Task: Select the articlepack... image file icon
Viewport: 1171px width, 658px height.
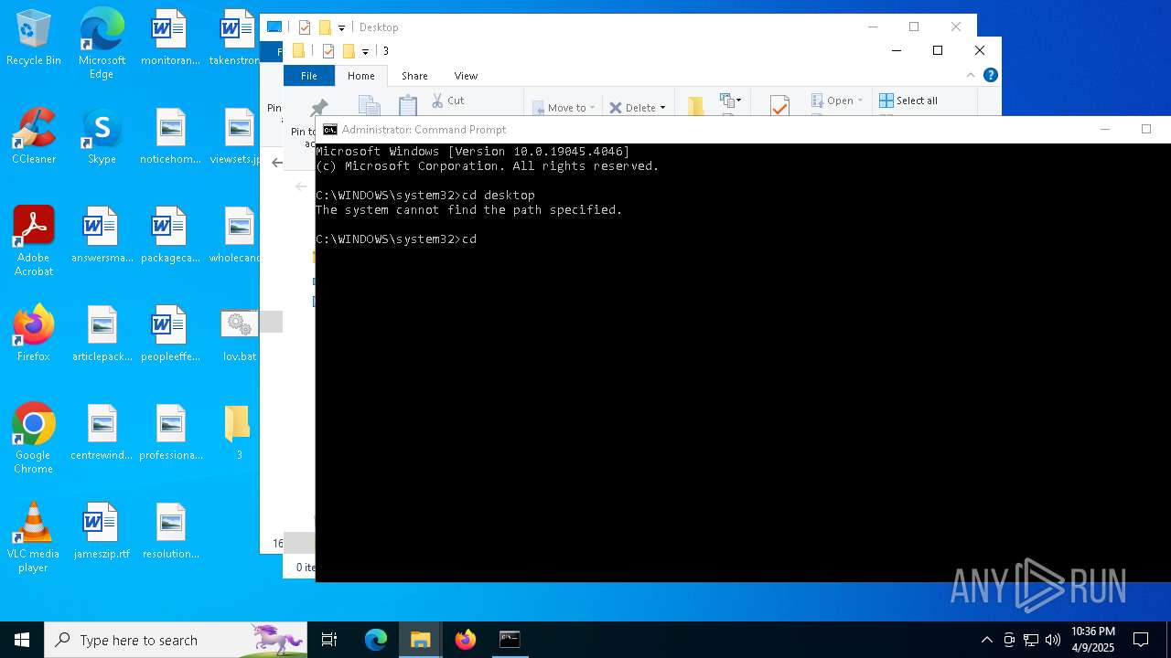Action: (102, 334)
